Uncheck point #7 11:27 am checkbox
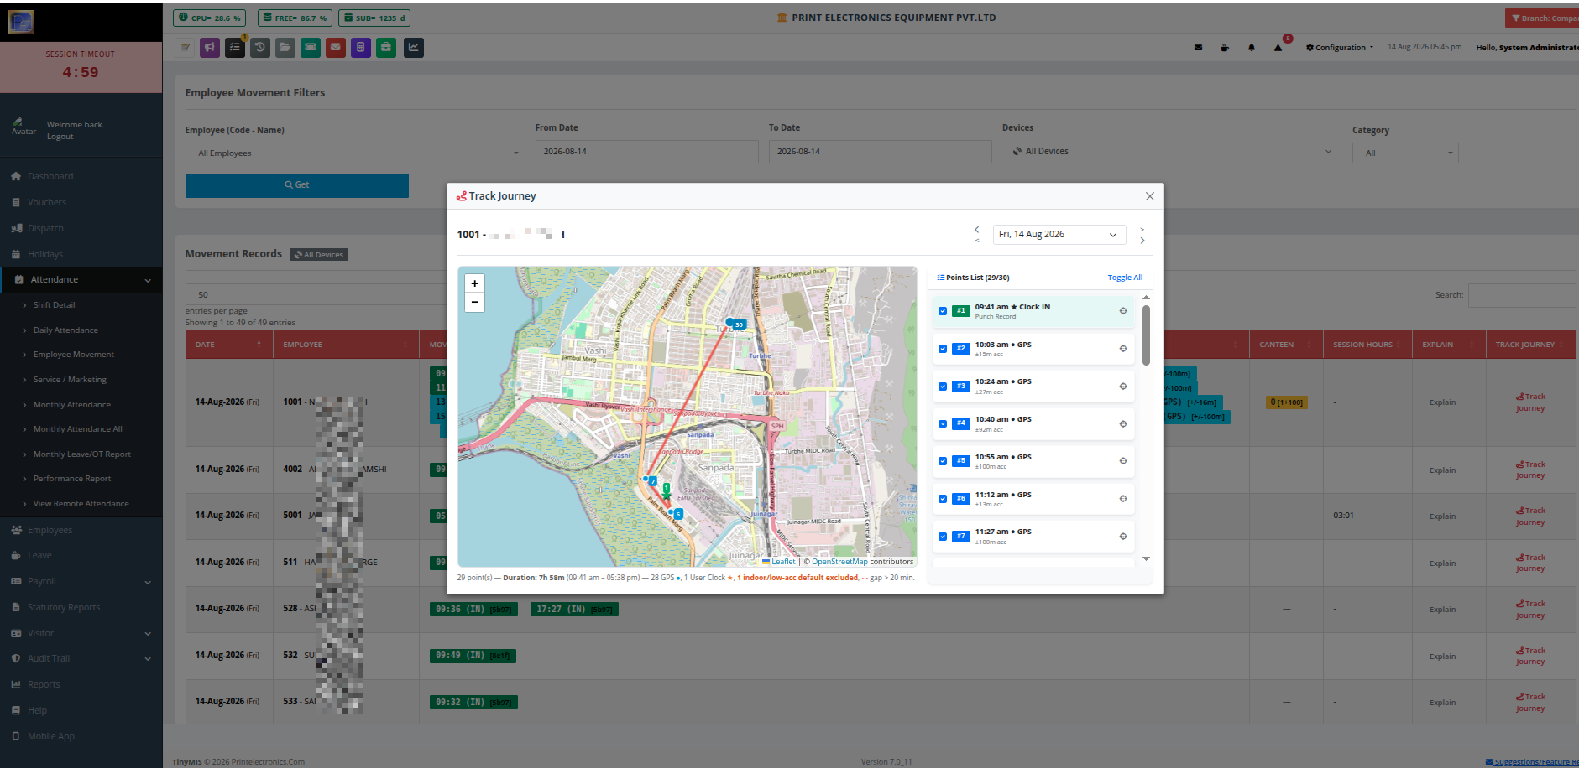 (943, 537)
